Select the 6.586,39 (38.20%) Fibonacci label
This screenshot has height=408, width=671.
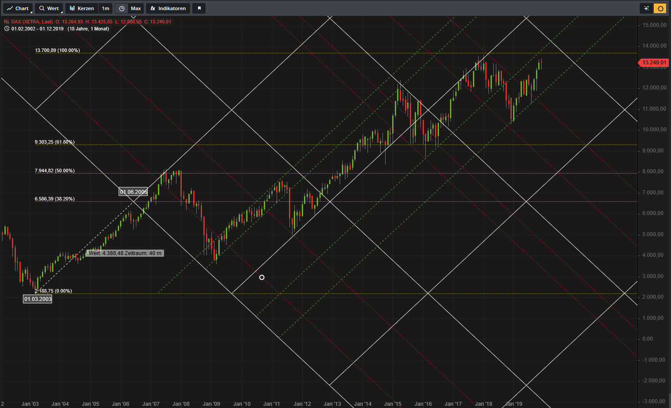(x=55, y=199)
